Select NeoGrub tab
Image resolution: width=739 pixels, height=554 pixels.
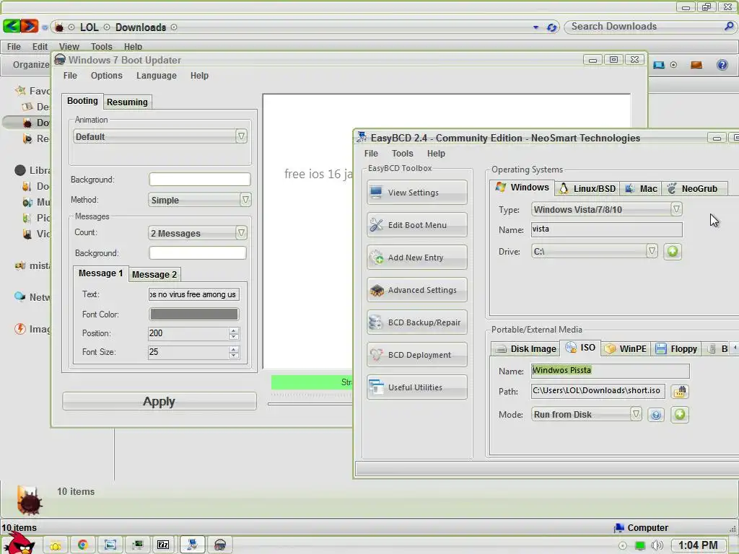coord(694,188)
